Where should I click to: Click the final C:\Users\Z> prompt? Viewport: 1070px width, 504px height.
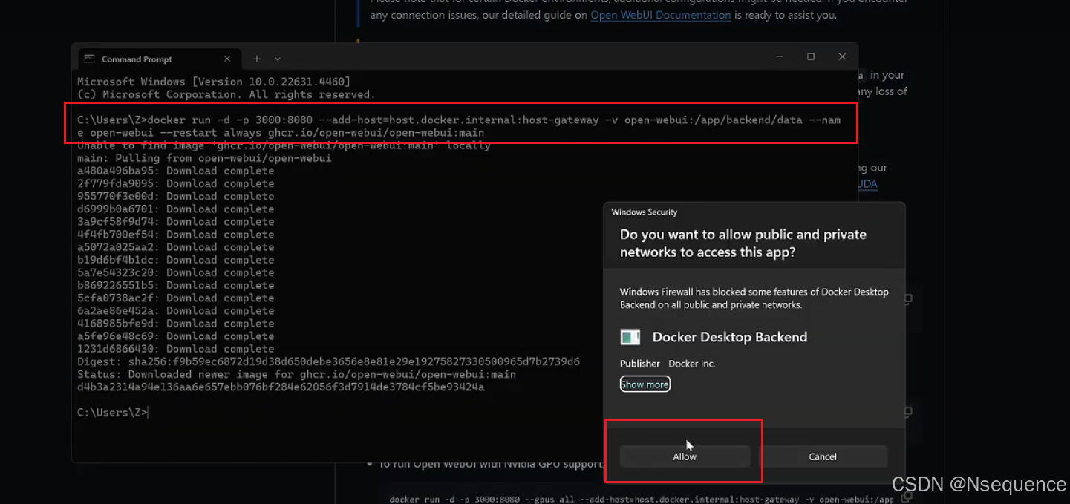click(x=112, y=412)
